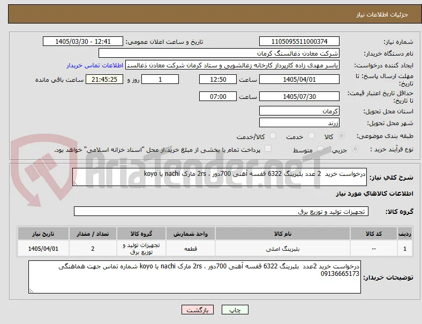Screen dimensions: 422x324
Task: Select the جزیی purchase type radio
Action: click(355, 149)
